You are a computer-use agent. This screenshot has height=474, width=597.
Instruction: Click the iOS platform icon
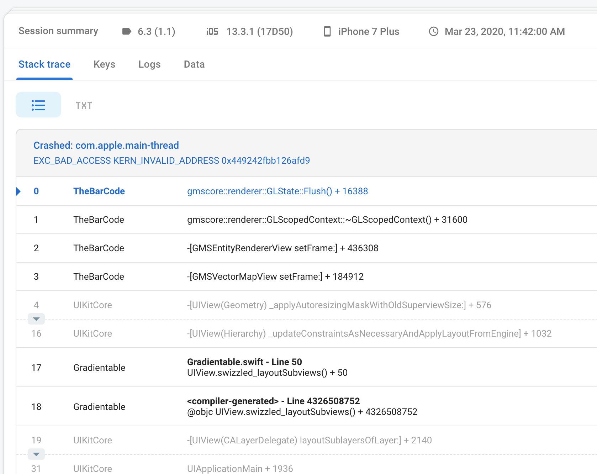pos(212,32)
